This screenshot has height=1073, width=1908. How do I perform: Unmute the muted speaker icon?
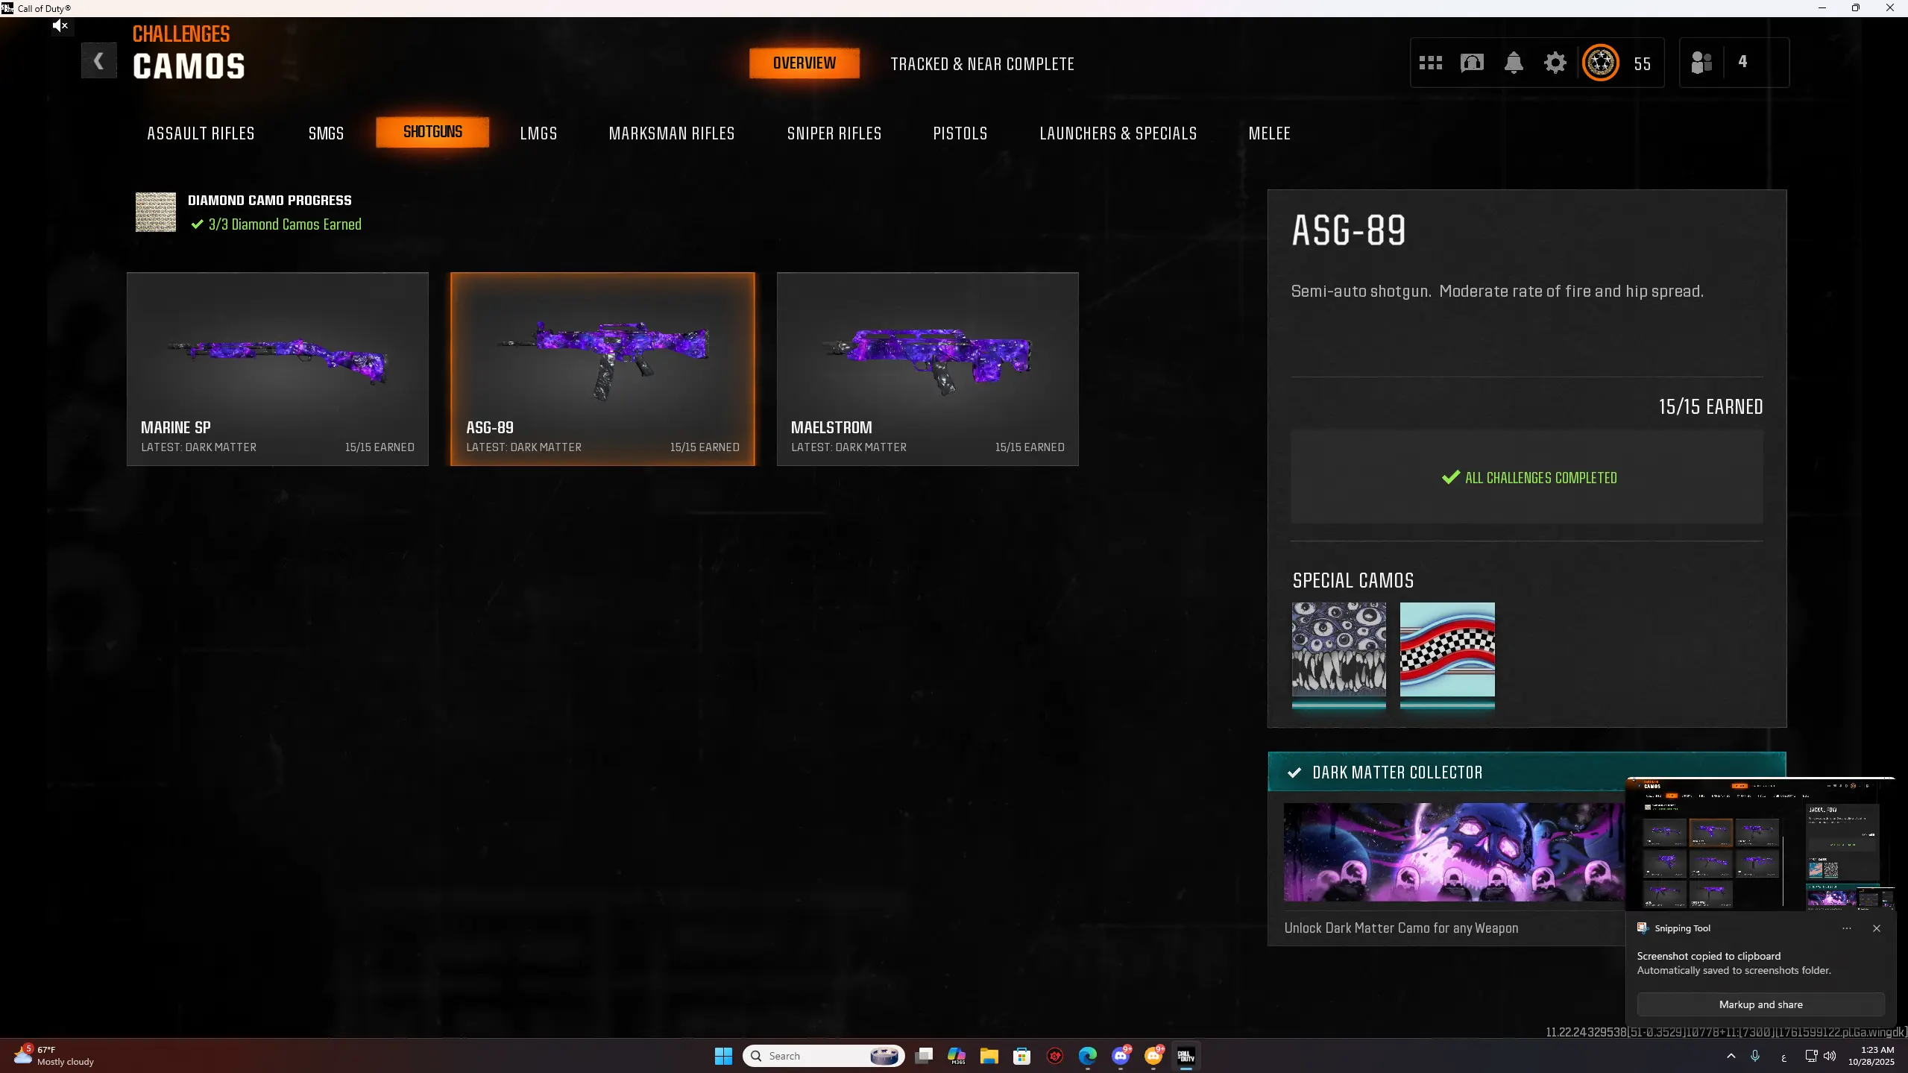tap(60, 26)
